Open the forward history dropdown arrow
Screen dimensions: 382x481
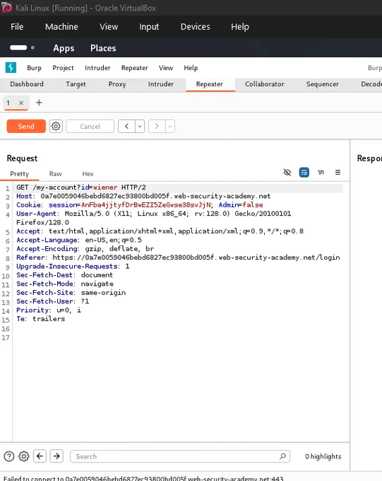coord(170,126)
